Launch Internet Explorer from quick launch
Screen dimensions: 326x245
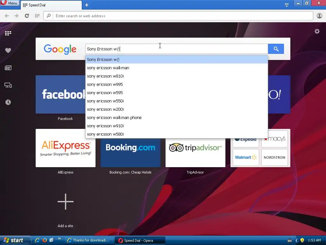38,240
